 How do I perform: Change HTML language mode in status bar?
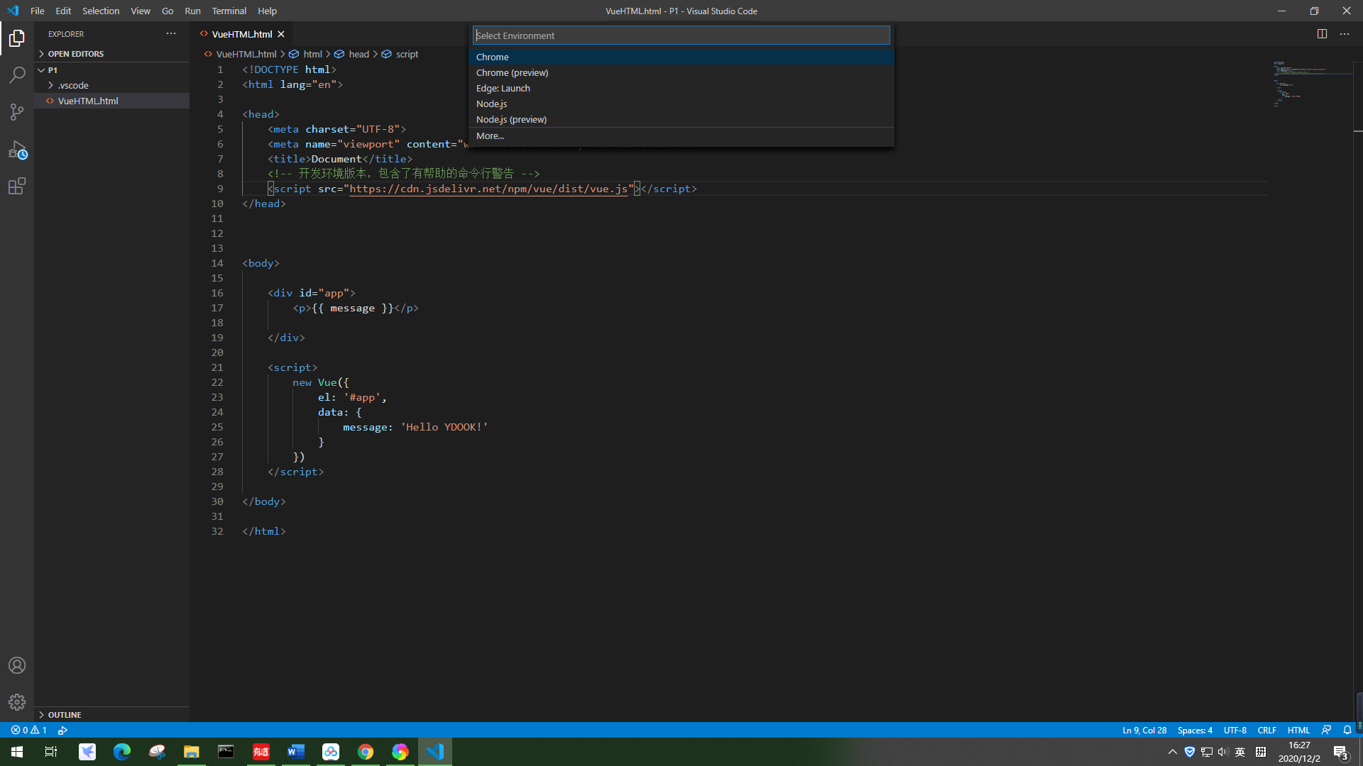1298,730
